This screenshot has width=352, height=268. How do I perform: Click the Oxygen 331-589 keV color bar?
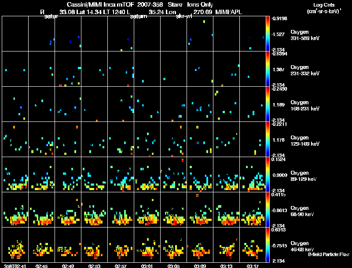point(268,34)
